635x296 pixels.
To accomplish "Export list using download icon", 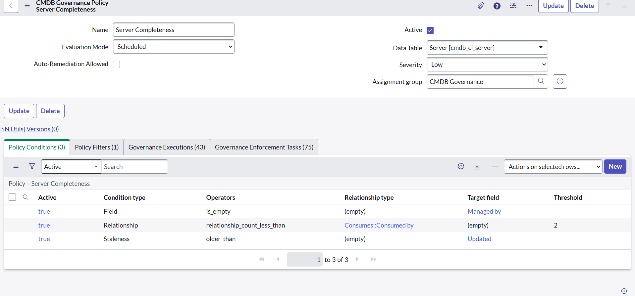I will (477, 166).
